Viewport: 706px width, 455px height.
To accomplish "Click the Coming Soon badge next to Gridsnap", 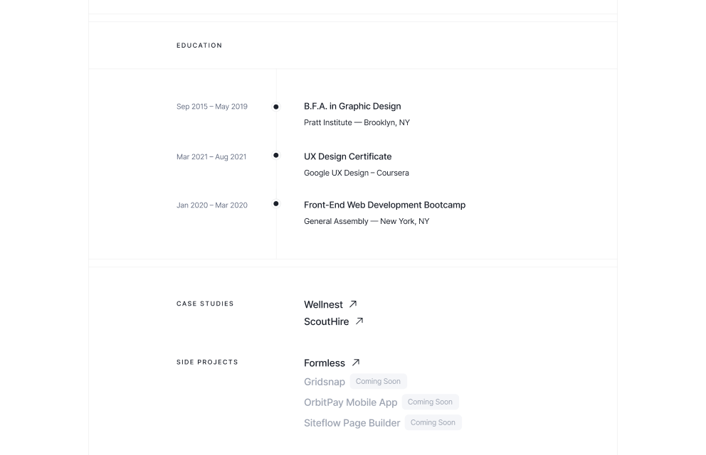I will [378, 381].
